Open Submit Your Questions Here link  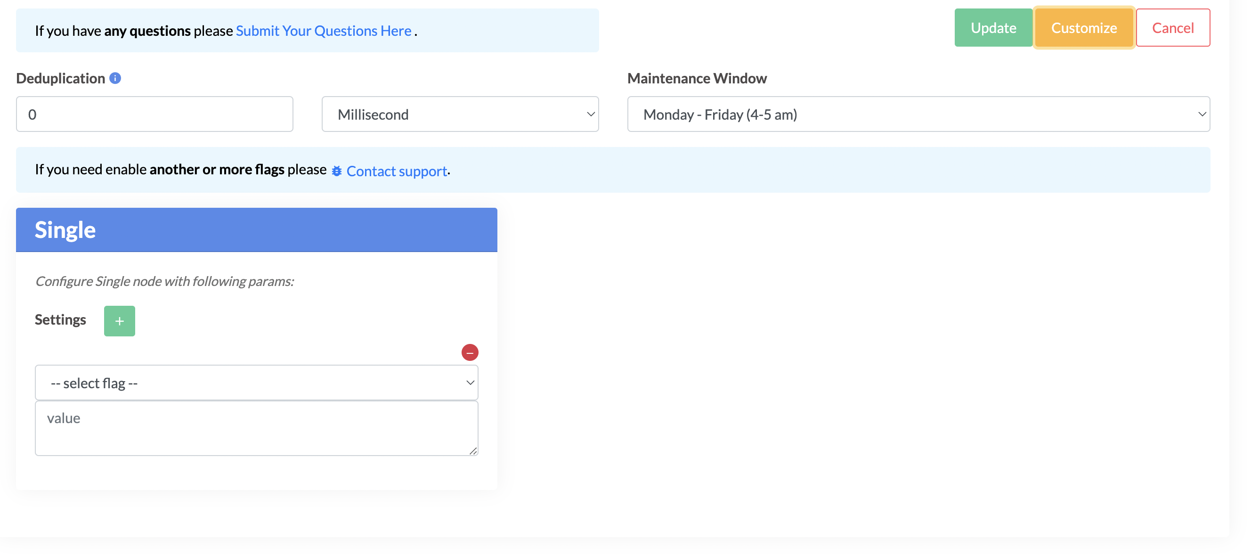[324, 31]
